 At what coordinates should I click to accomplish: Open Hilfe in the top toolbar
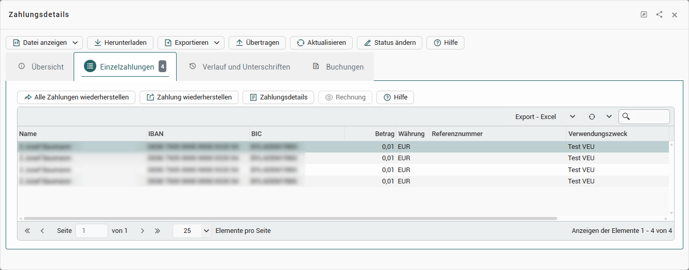(445, 43)
